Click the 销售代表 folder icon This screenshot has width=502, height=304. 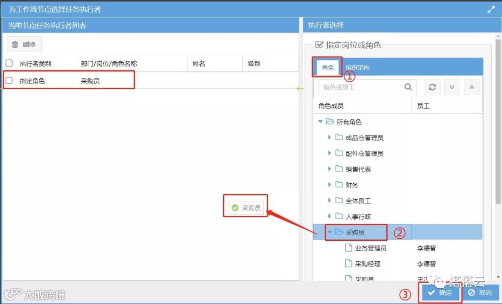click(x=339, y=168)
